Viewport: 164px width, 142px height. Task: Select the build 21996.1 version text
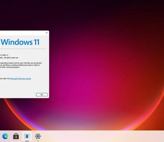point(4,55)
